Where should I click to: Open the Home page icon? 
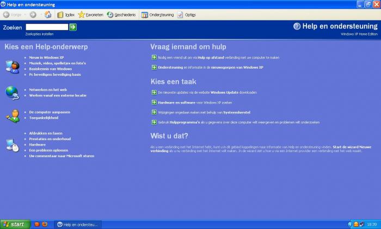48,15
